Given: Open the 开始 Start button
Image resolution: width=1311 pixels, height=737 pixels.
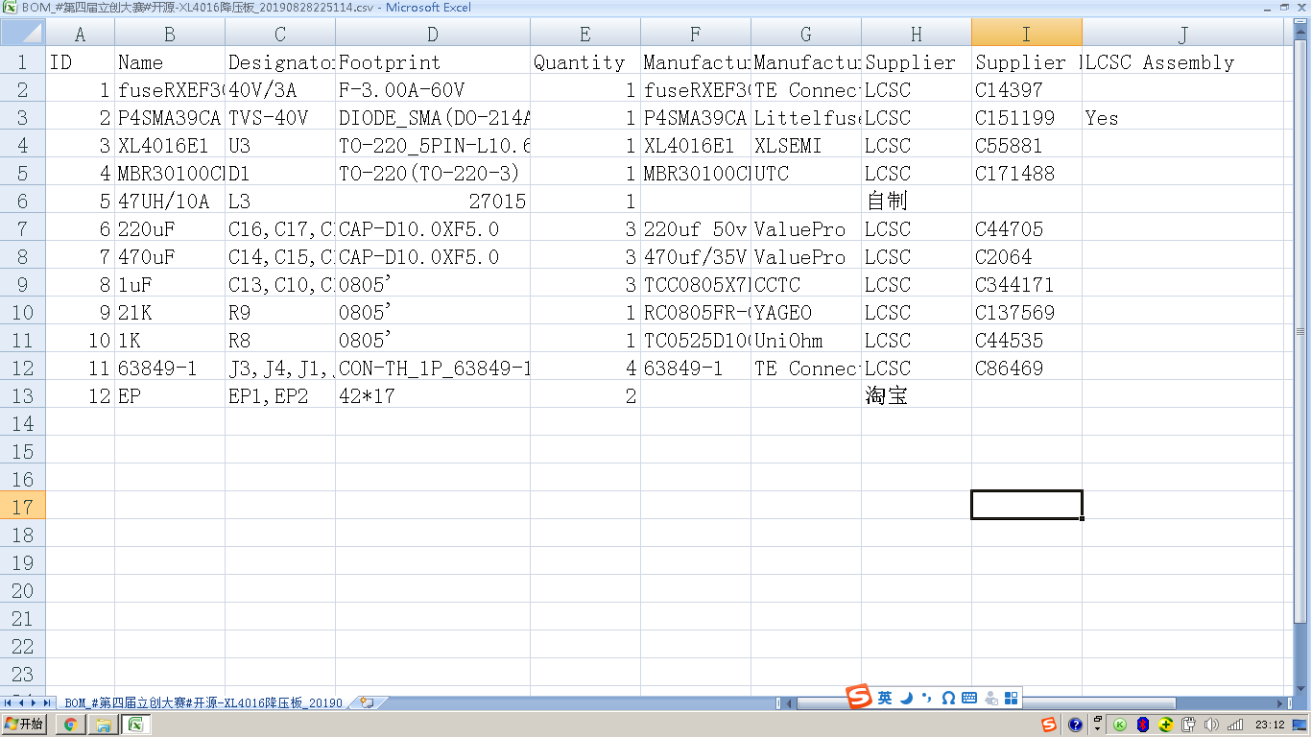Looking at the screenshot, I should click(25, 725).
